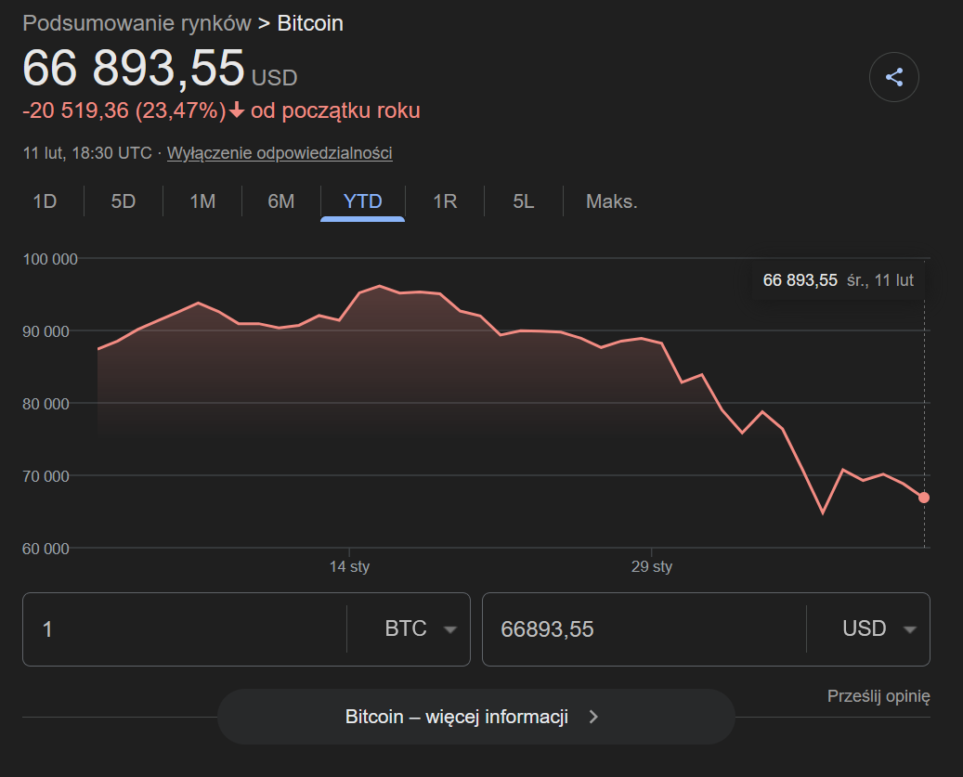Viewport: 963px width, 777px height.
Task: Click Prześlij opinię feedback link
Action: tap(878, 696)
